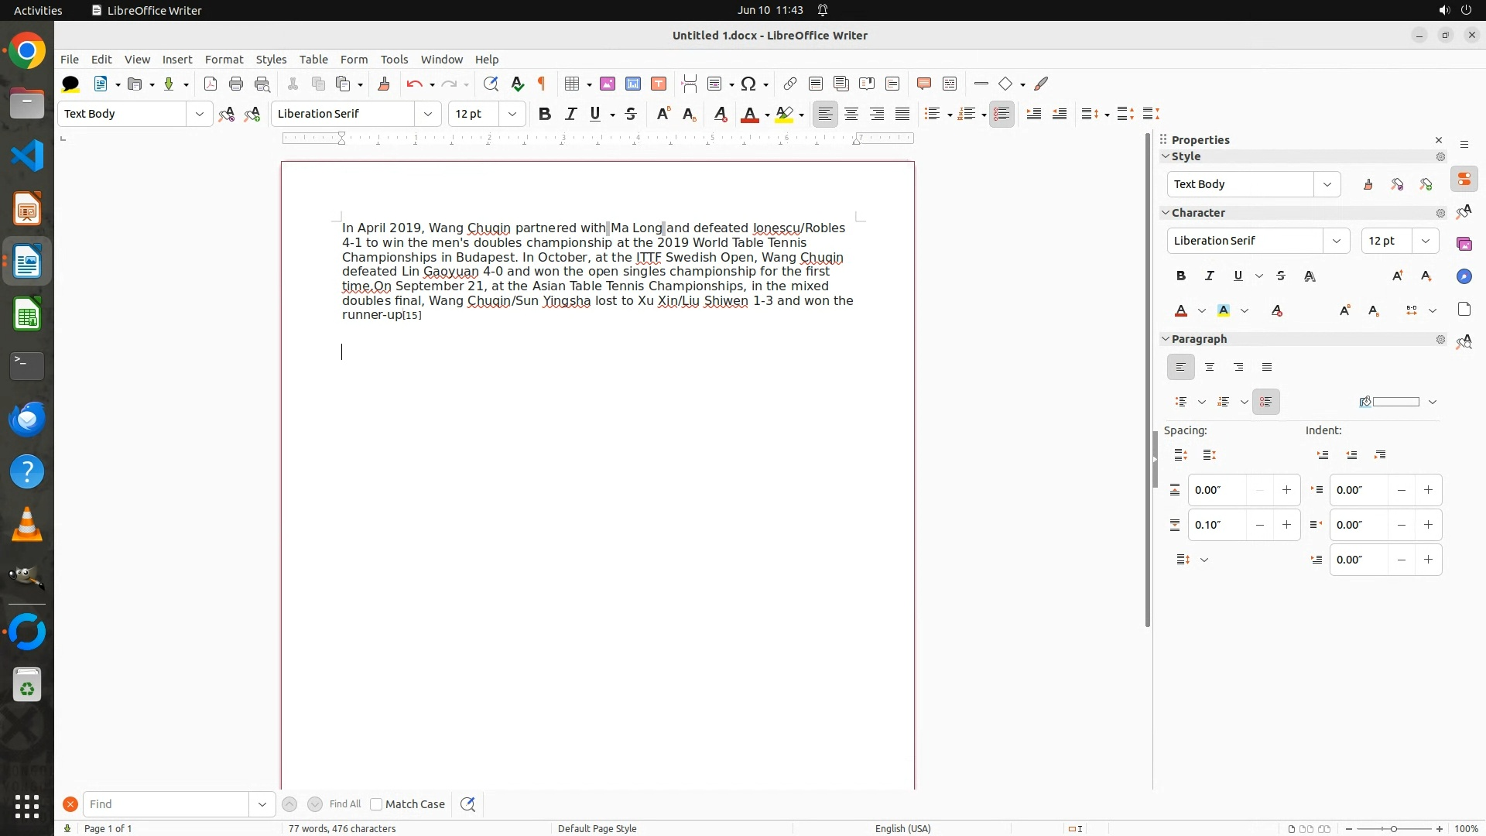Click Strikethrough icon in formatting toolbar
Viewport: 1486px width, 836px height.
[631, 114]
